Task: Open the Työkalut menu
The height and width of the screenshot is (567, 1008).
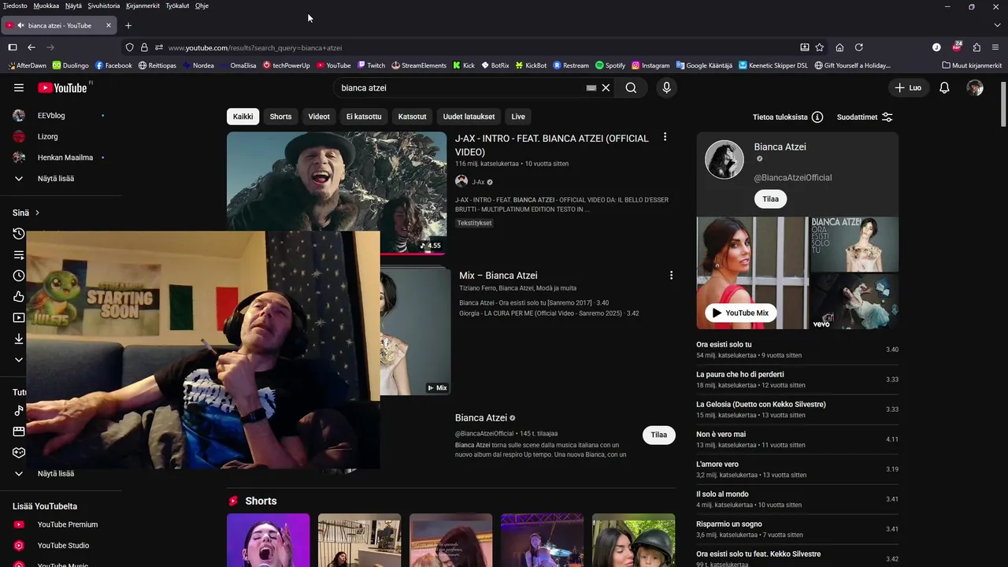Action: [177, 6]
